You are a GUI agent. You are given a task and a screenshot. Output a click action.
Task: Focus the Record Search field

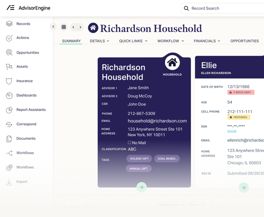coord(222,8)
